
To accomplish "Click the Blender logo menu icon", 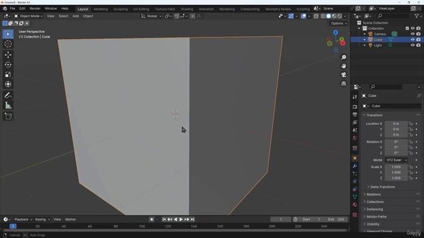I will (5, 9).
